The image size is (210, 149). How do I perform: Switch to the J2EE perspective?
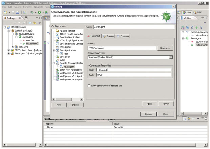(197, 12)
